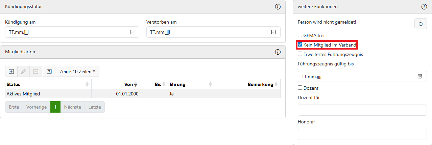
Task: Open calendar picker for Kündigung am
Action: tap(132, 32)
